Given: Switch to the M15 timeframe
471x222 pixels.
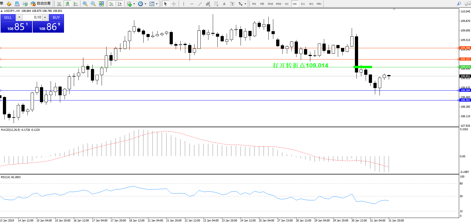Looking at the screenshot, I should [x=270, y=4].
